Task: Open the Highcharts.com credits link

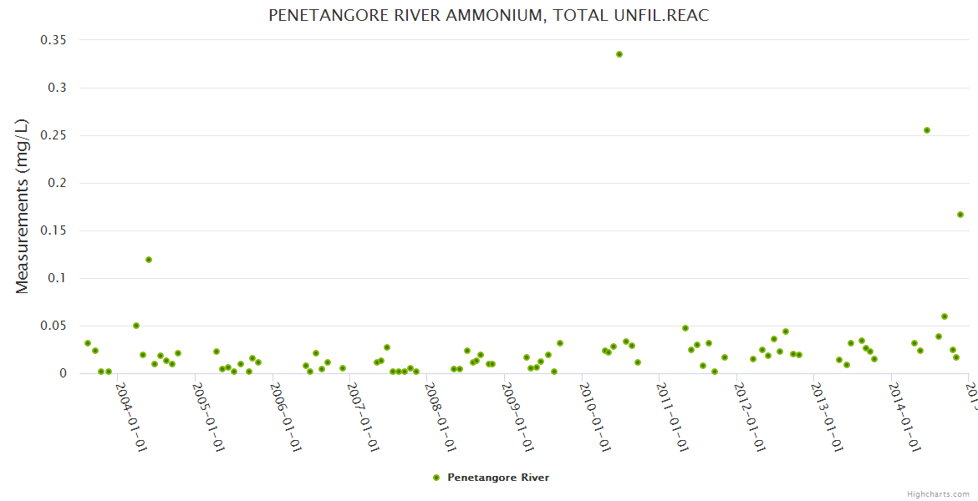Action: coord(938,494)
